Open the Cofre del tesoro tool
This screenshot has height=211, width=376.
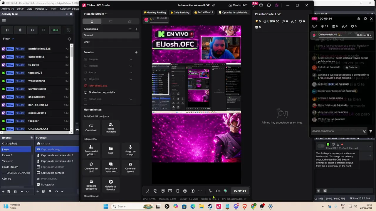[x=130, y=168]
